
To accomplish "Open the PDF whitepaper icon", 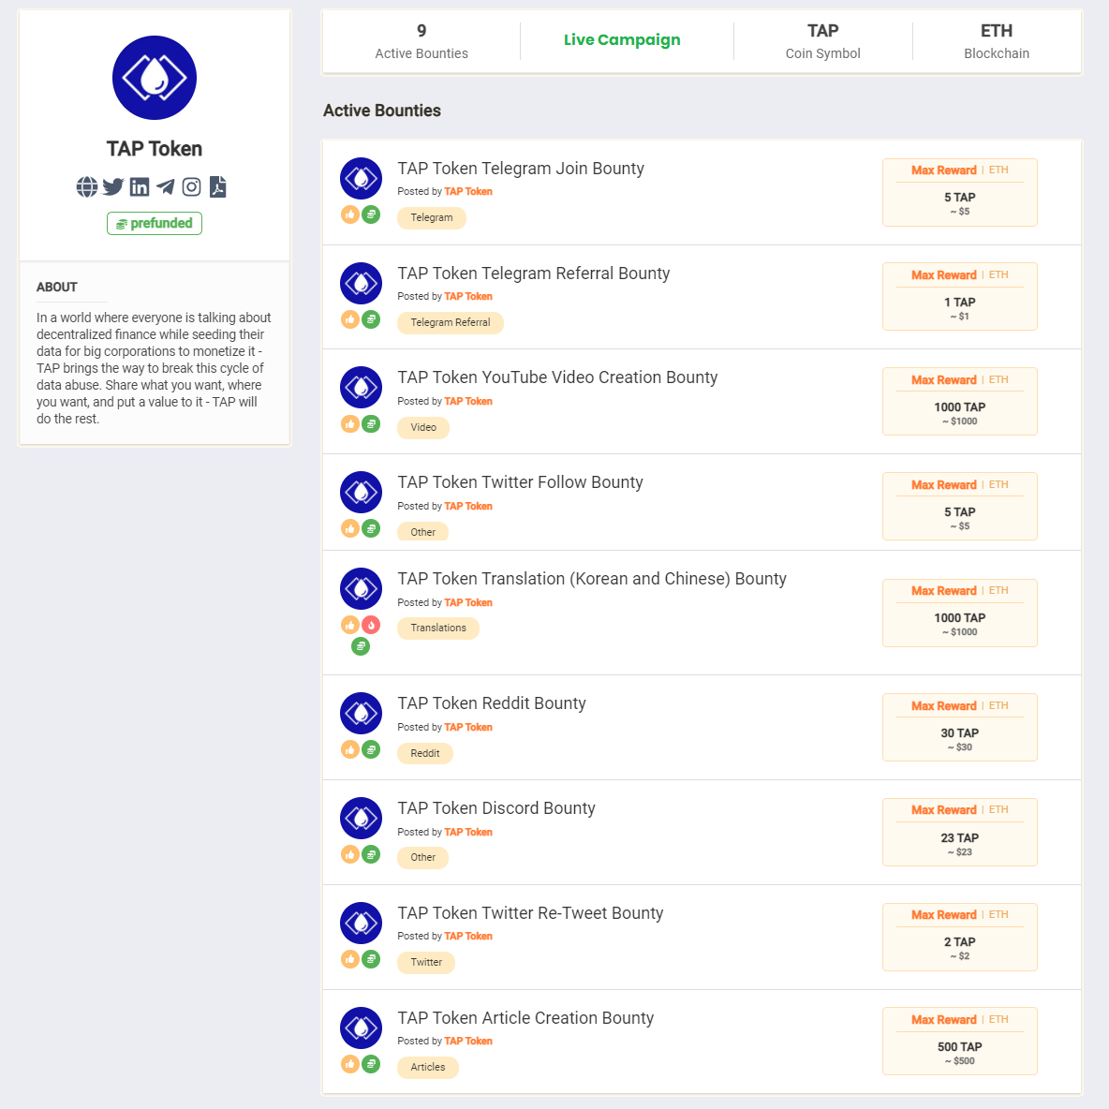I will tap(218, 186).
